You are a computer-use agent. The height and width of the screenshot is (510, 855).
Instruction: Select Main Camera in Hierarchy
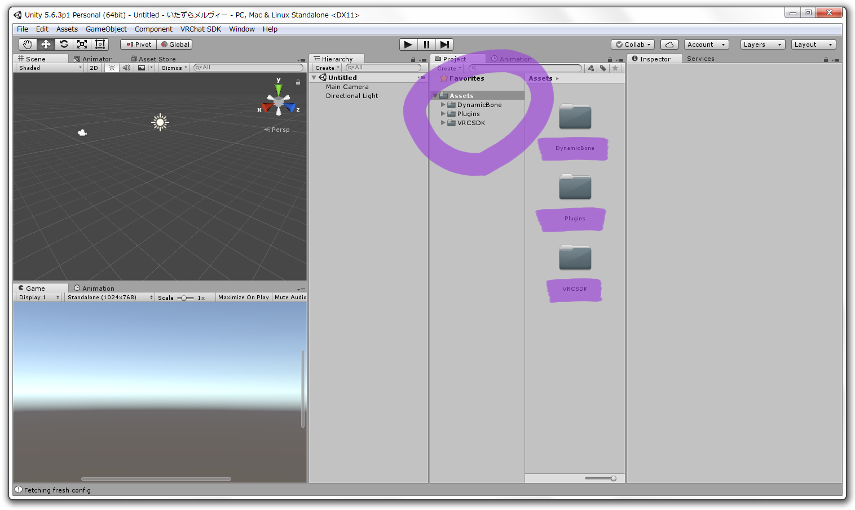point(347,87)
